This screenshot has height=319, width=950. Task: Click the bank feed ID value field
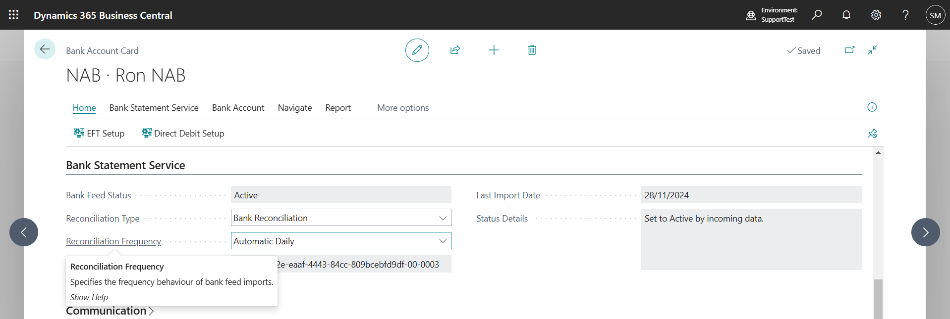coord(364,264)
